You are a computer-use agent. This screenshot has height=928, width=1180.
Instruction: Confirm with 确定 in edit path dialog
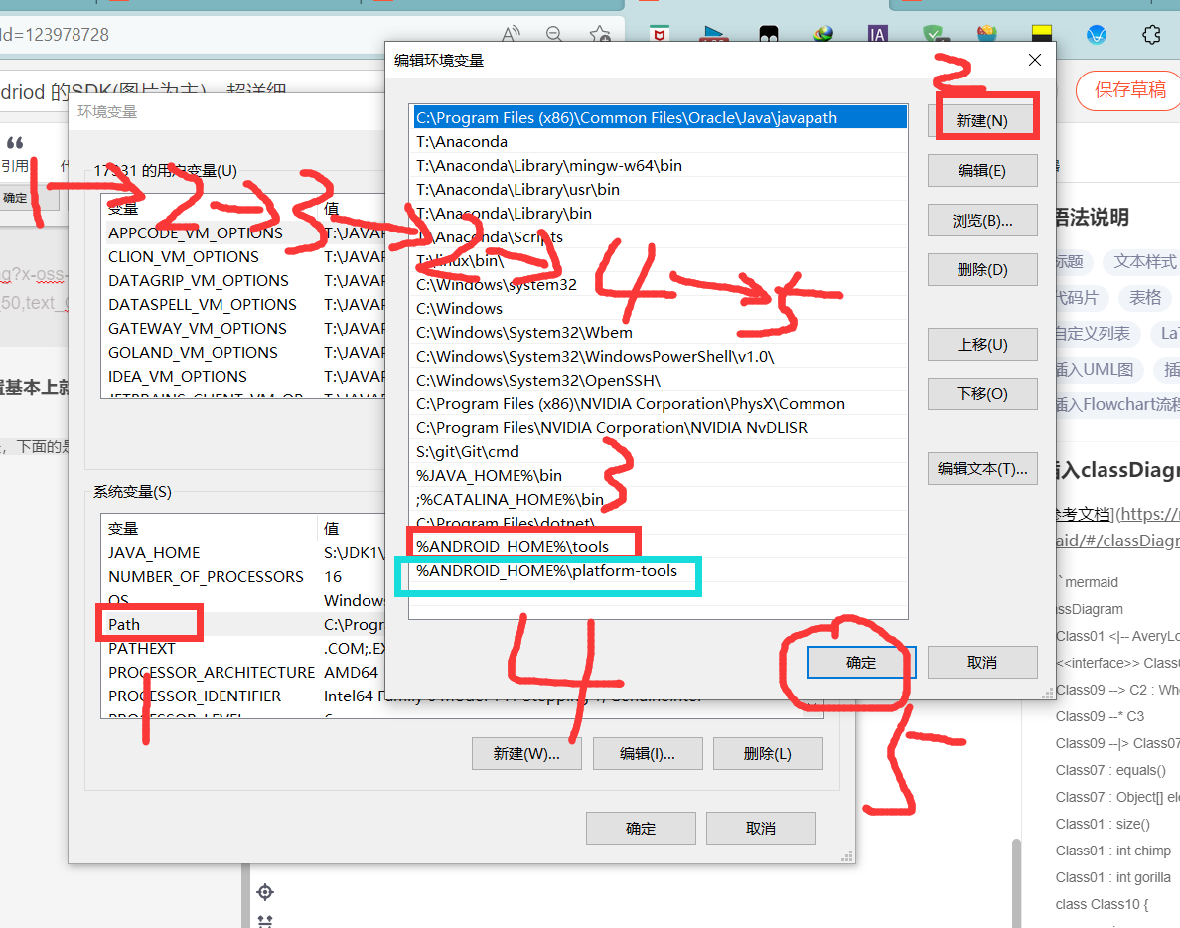[x=861, y=663]
